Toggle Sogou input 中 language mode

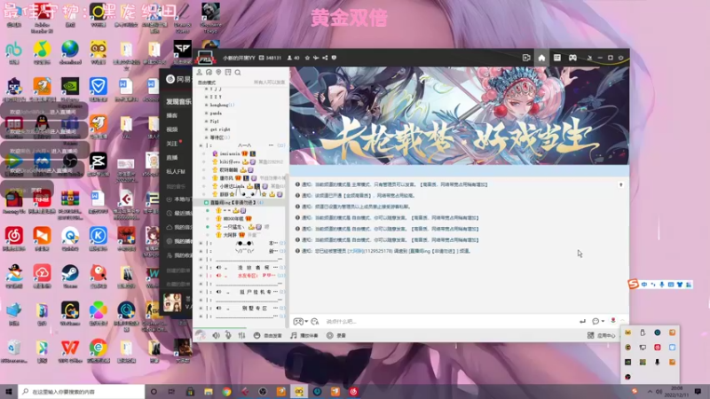click(x=644, y=285)
